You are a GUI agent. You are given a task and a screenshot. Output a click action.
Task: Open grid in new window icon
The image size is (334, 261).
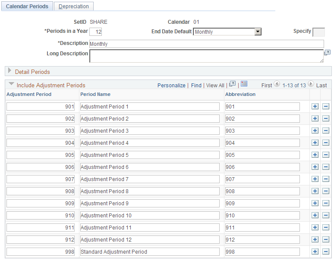[232, 84]
